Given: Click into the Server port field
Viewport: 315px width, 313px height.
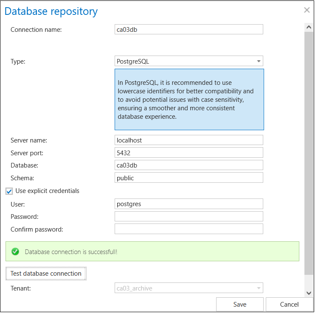Looking at the screenshot, I should point(188,153).
